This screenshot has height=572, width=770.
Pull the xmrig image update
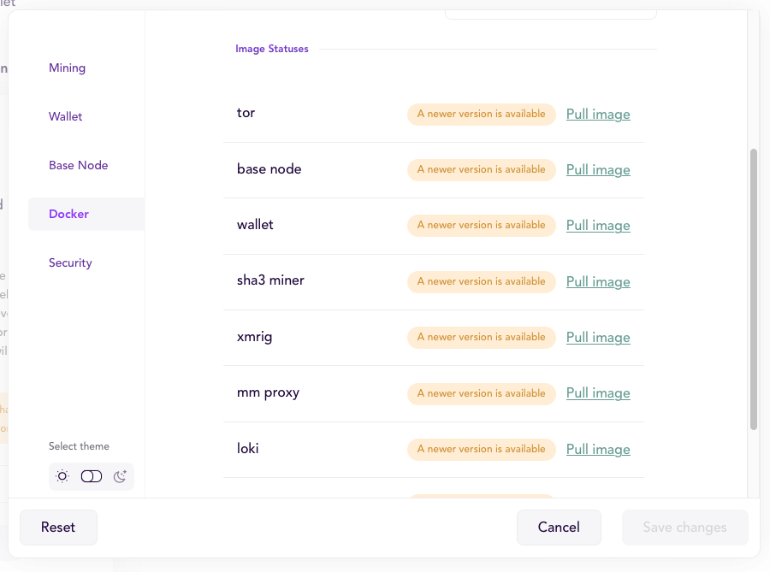[597, 337]
